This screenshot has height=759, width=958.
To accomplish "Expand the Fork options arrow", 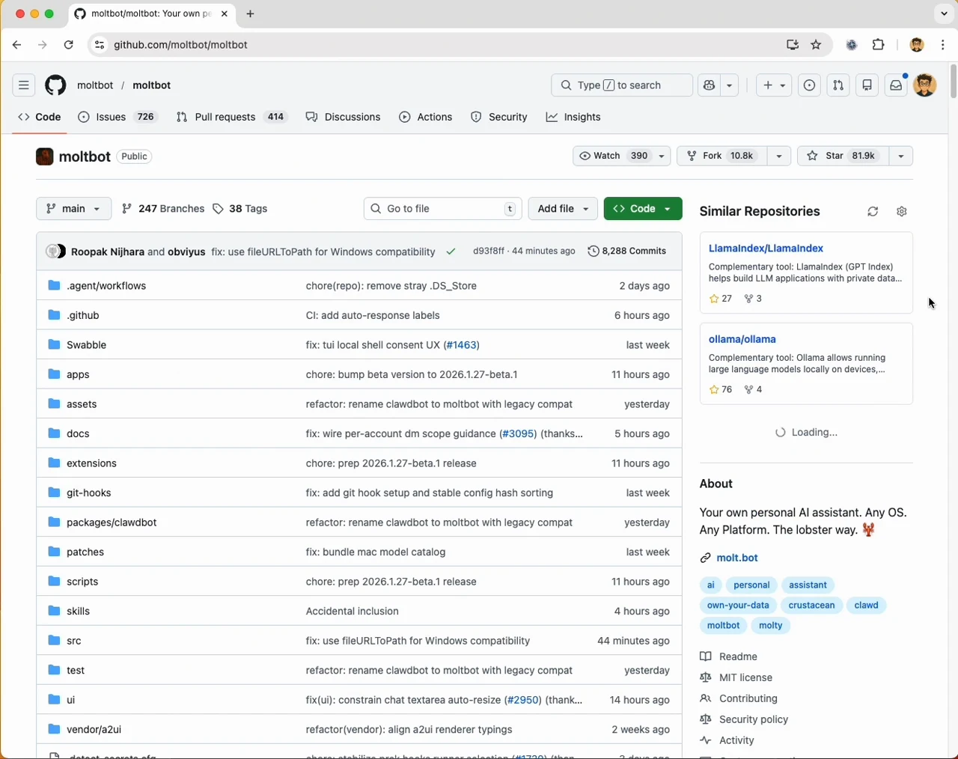I will point(779,156).
